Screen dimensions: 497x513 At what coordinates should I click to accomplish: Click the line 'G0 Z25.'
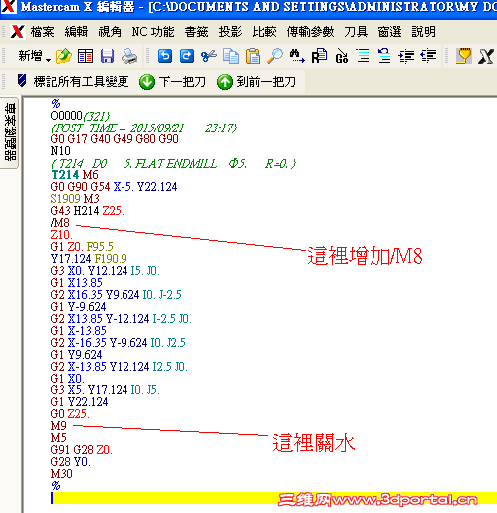tap(70, 414)
